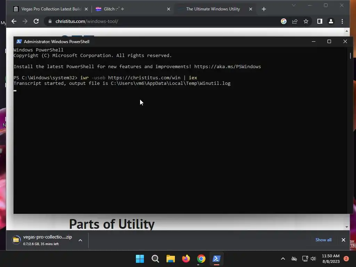Minimize the PowerShell window

tap(314, 42)
